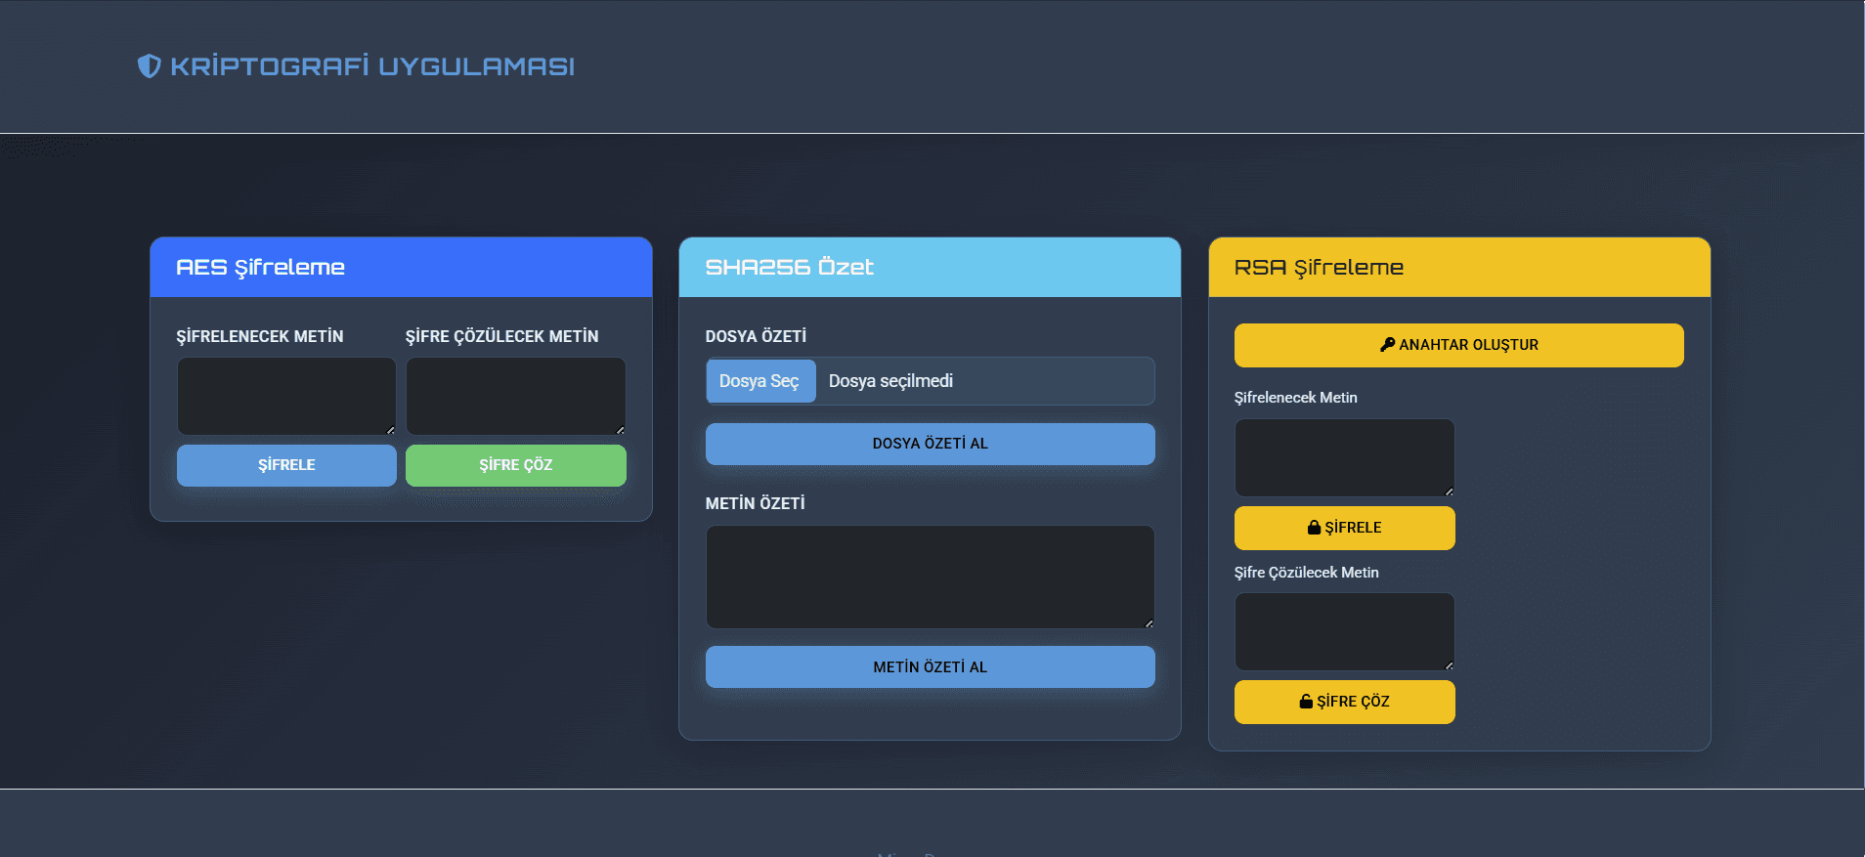The image size is (1865, 857).
Task: Click the RSA 'Şifrelenecek Metin' label
Action: pos(1296,398)
